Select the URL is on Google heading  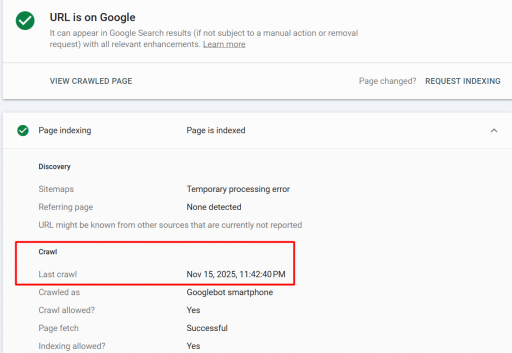[x=92, y=17]
